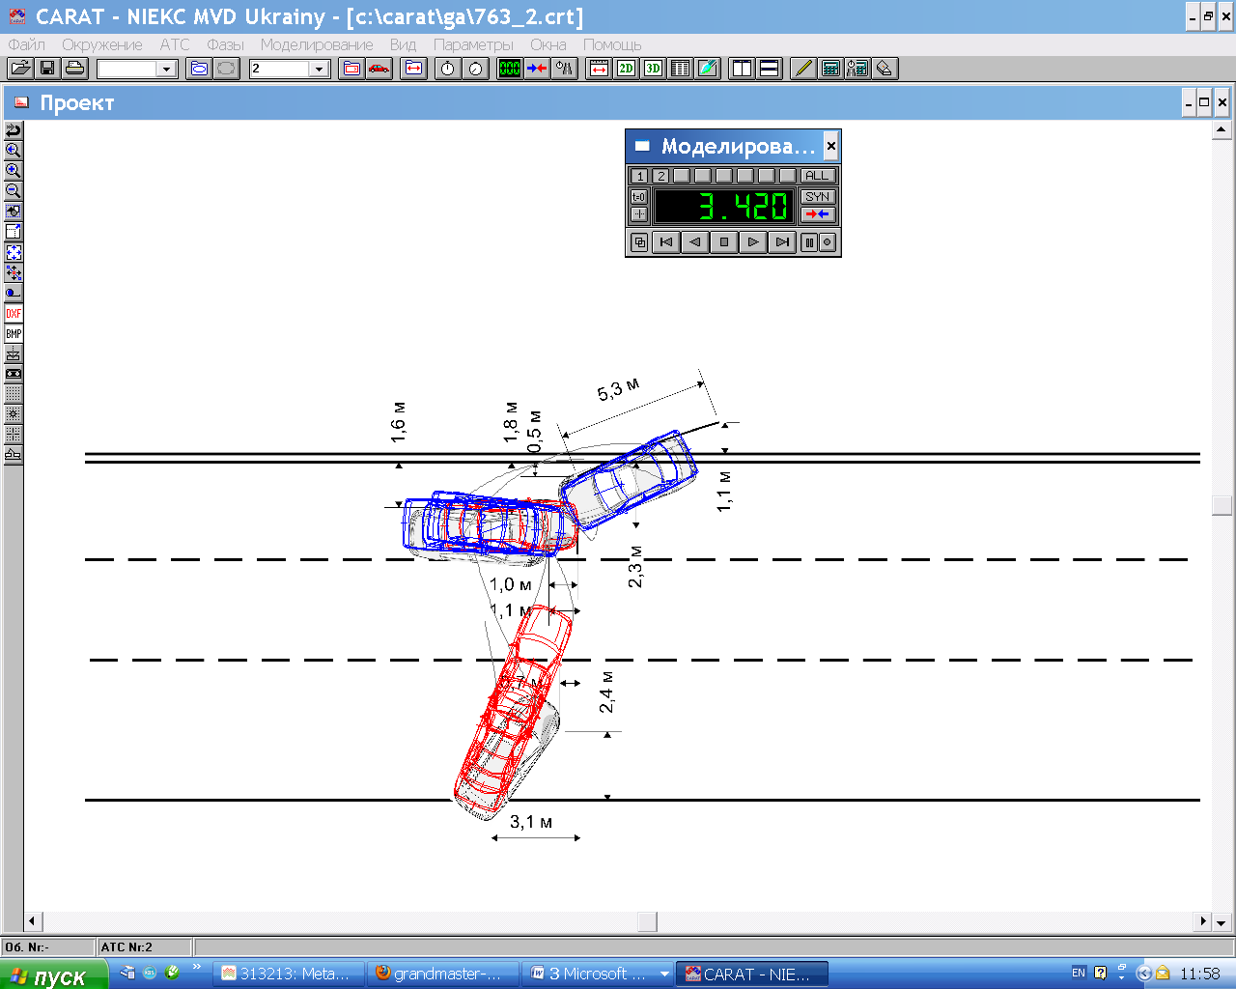Screen dimensions: 1236x989
Task: Expand the quick launch chevron on taskbar
Action: (197, 967)
